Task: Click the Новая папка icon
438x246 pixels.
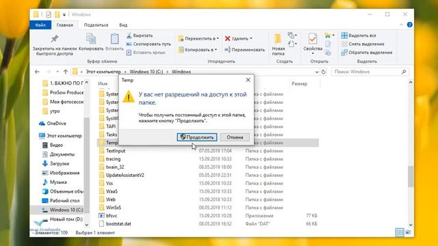Action: [278, 39]
